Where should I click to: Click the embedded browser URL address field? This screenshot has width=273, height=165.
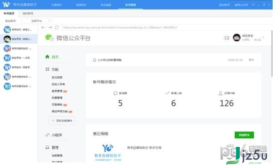click(120, 27)
